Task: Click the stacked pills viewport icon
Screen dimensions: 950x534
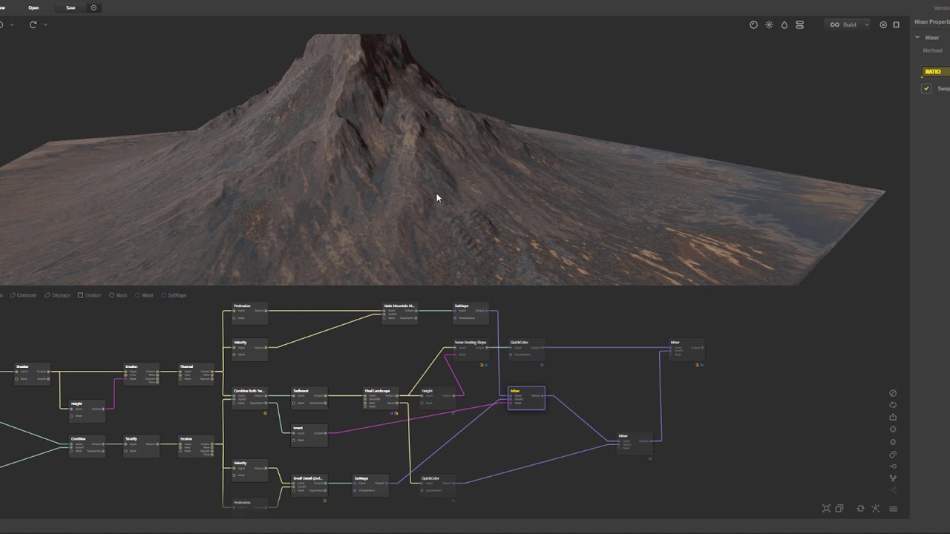Action: click(799, 24)
